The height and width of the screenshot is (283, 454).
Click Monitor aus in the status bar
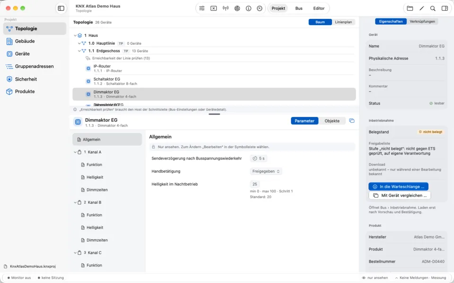[18, 278]
